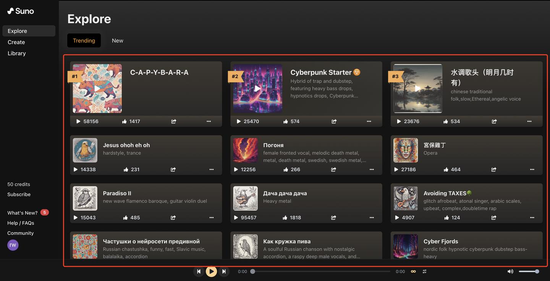Play the Cyberpunk Starter cover thumbnail
The width and height of the screenshot is (550, 281).
coord(258,88)
